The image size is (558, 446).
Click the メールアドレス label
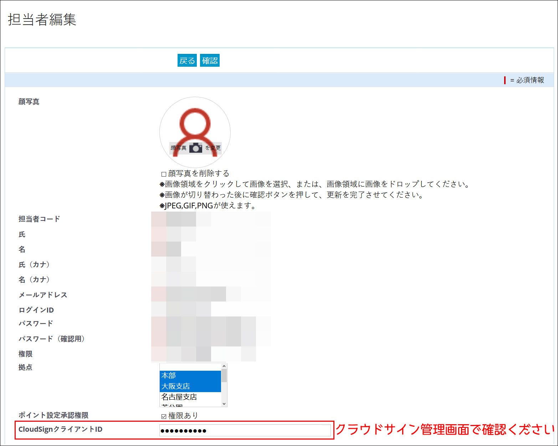[43, 295]
